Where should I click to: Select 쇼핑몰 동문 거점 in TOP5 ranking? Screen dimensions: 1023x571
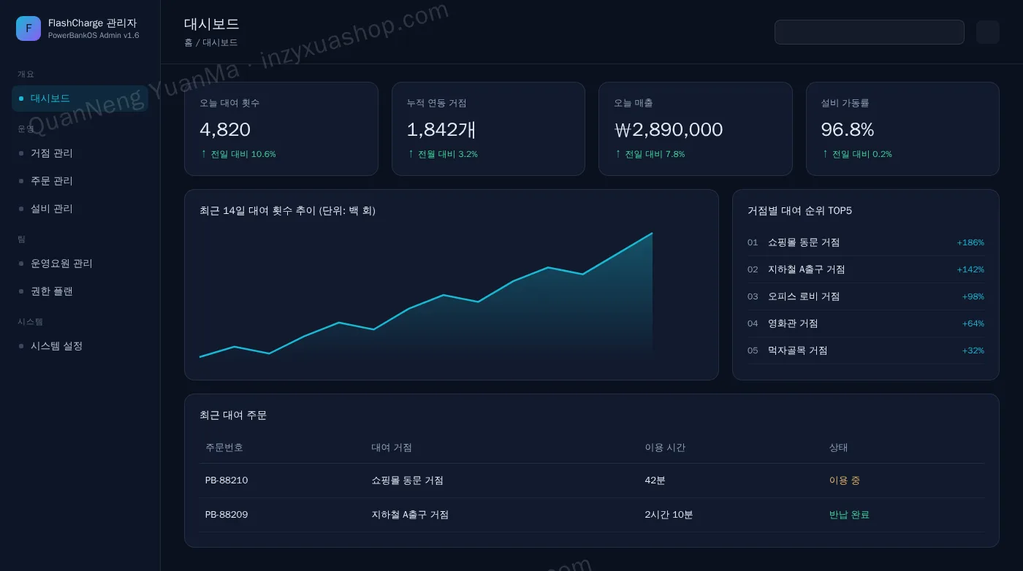click(x=866, y=242)
